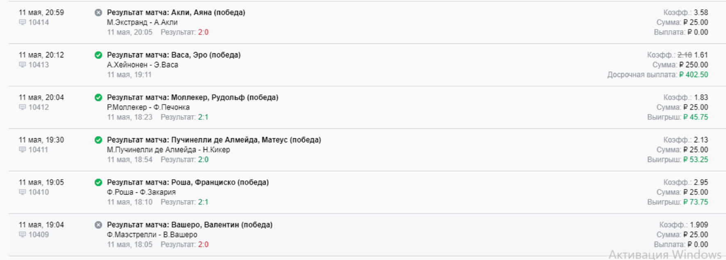Viewport: 726px width, 260px height.
Task: Click the ticket icon beside number 10411
Action: (x=23, y=150)
